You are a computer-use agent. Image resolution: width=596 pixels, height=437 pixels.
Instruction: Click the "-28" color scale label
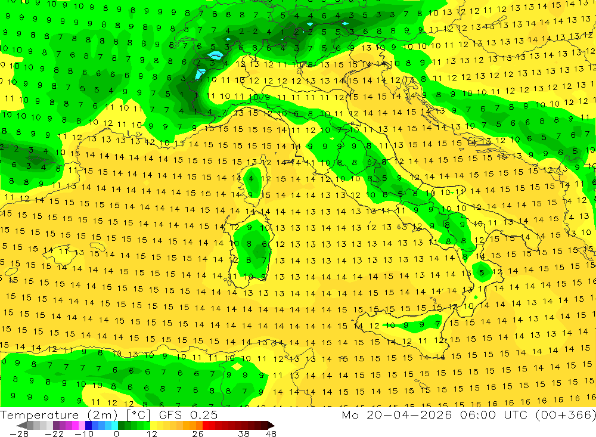[x=19, y=433]
